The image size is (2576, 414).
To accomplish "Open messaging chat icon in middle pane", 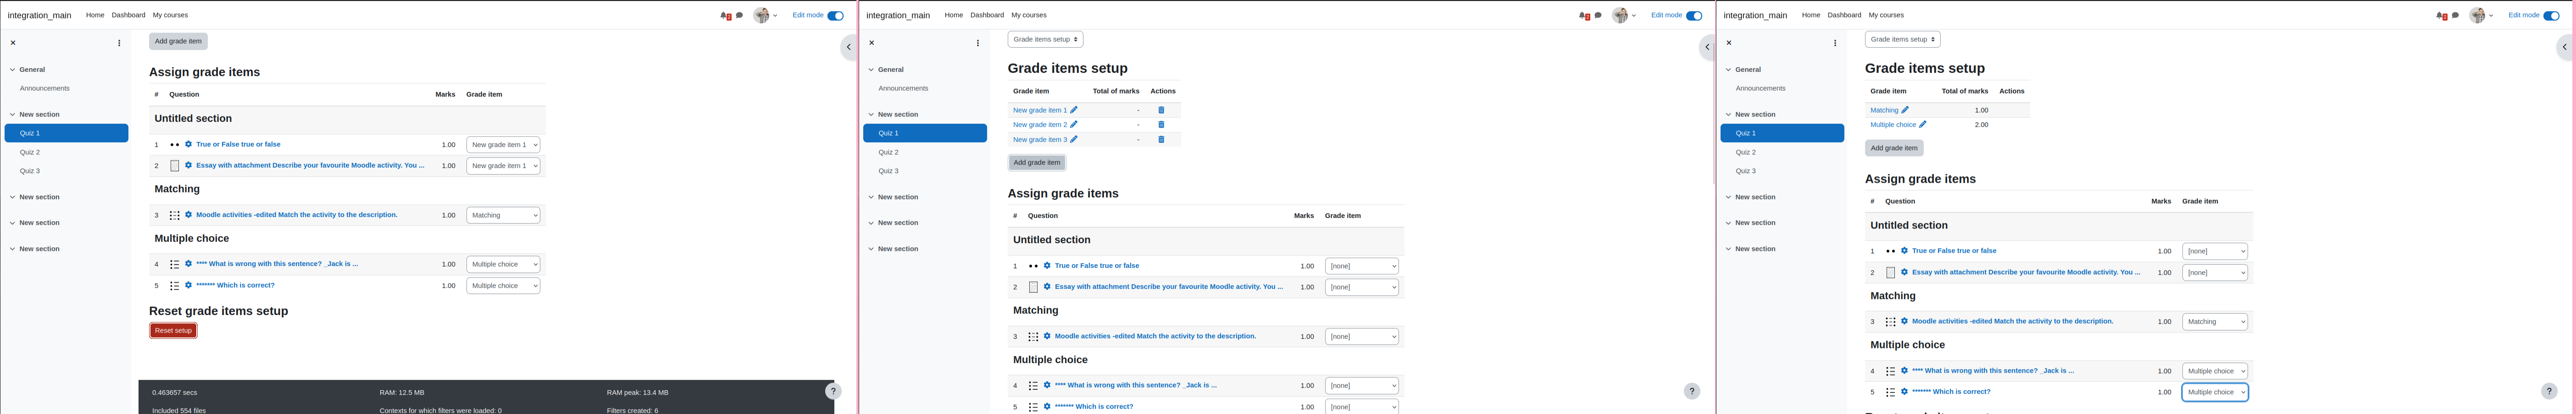I will [1598, 15].
